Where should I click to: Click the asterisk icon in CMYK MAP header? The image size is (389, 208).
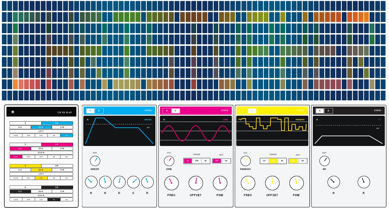pos(13,112)
